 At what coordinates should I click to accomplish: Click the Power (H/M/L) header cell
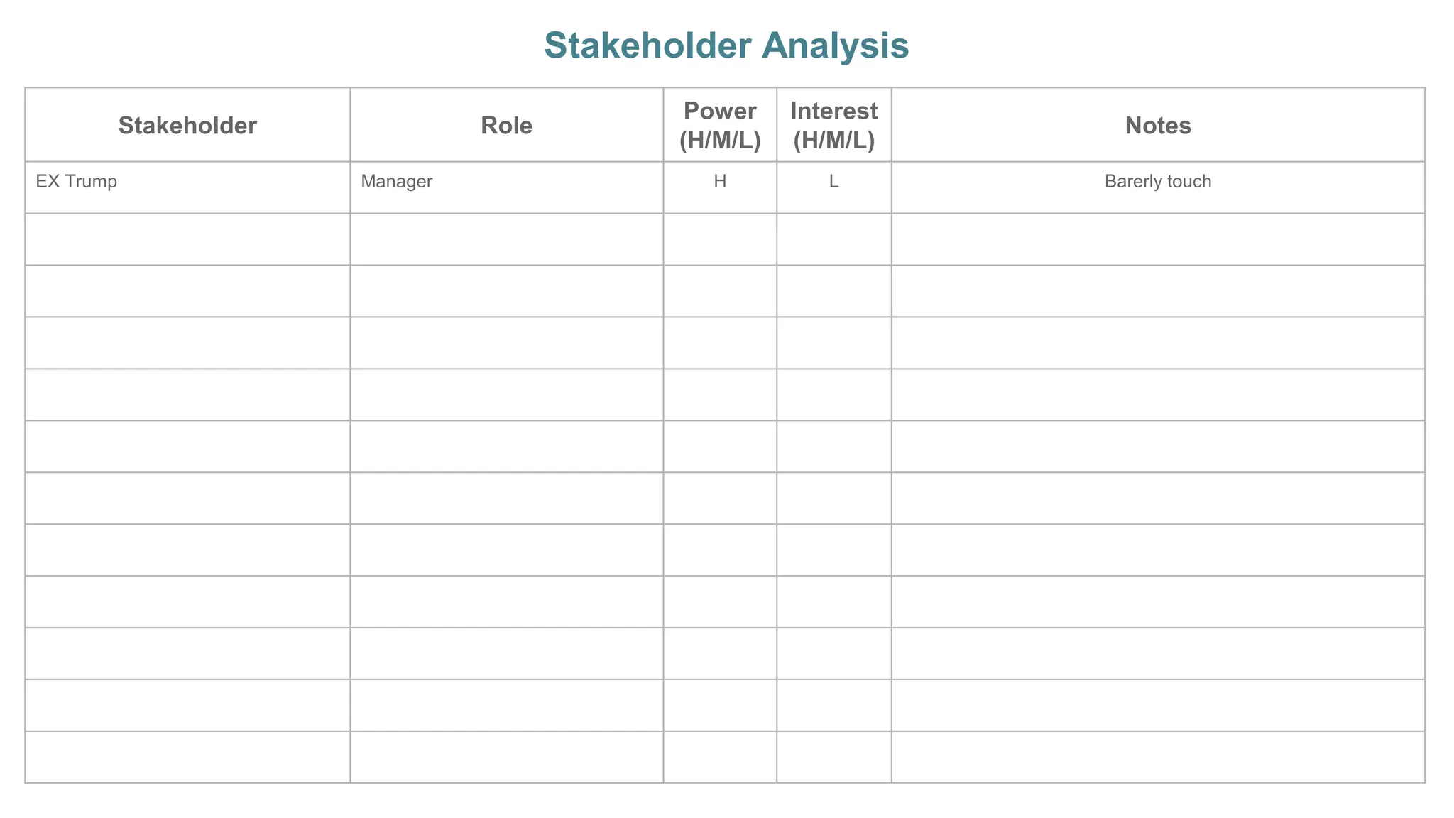pyautogui.click(x=720, y=125)
